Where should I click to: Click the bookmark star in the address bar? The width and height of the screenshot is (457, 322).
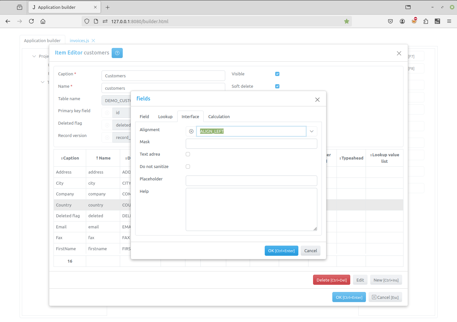(x=346, y=21)
